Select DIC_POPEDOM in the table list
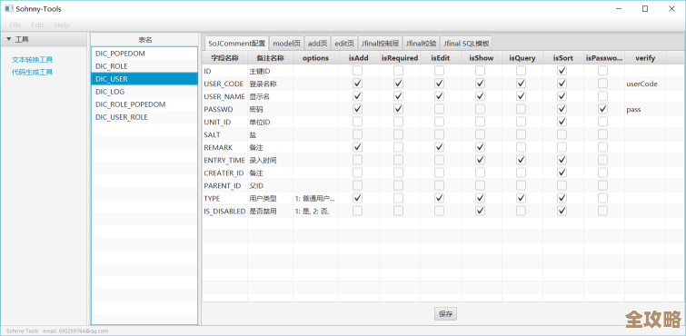 (x=144, y=54)
